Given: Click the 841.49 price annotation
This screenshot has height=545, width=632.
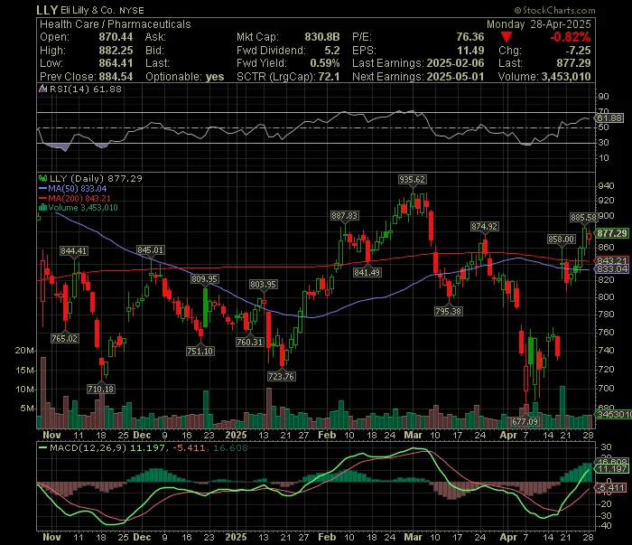Looking at the screenshot, I should pos(367,273).
